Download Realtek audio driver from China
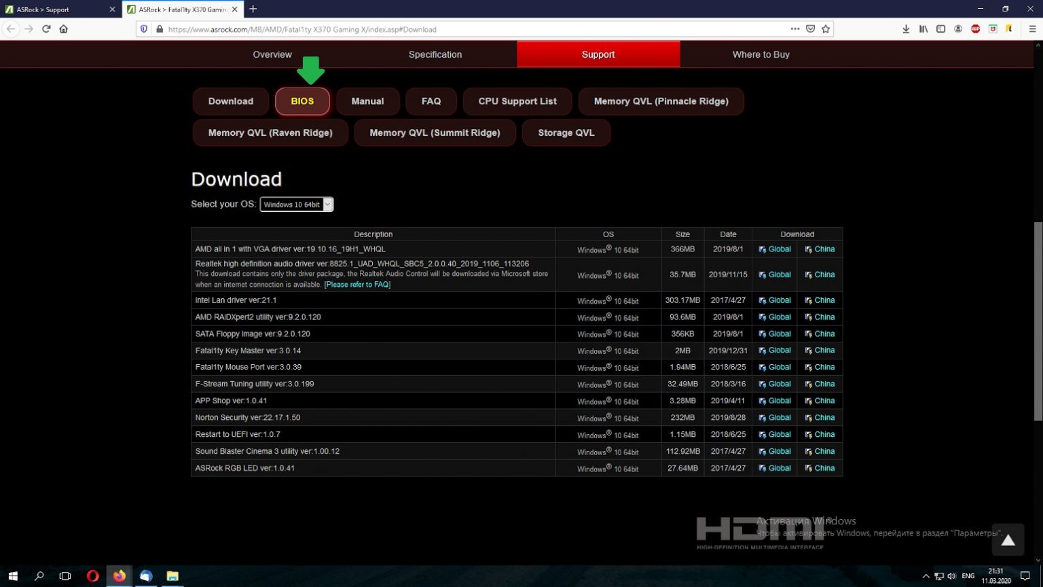 coord(820,275)
